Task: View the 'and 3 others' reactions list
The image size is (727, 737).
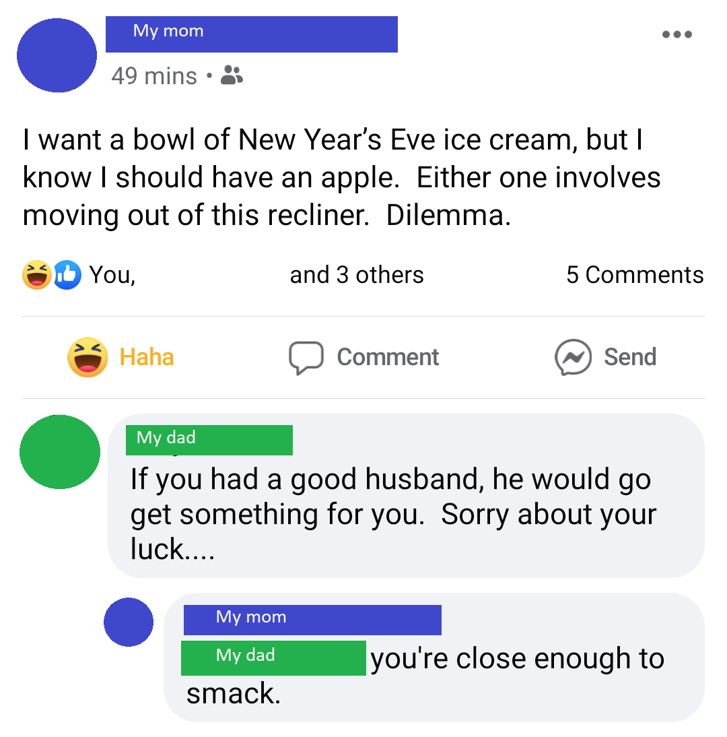Action: click(x=357, y=275)
